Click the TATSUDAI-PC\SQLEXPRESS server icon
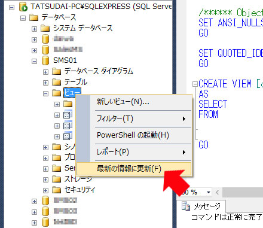This screenshot has height=228, width=263. pos(23,7)
